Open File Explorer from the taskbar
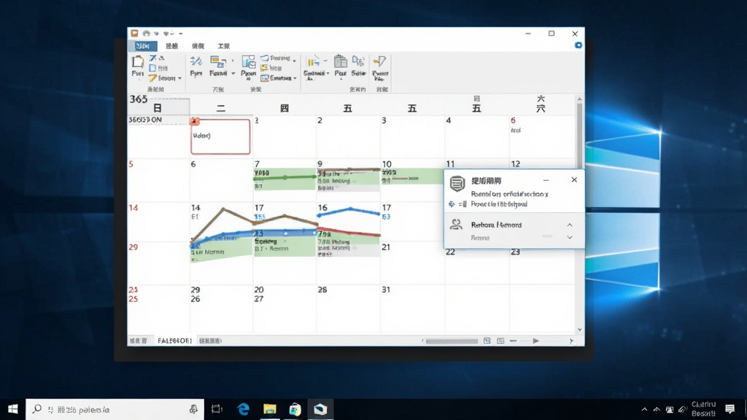Viewport: 747px width, 420px height. tap(270, 409)
